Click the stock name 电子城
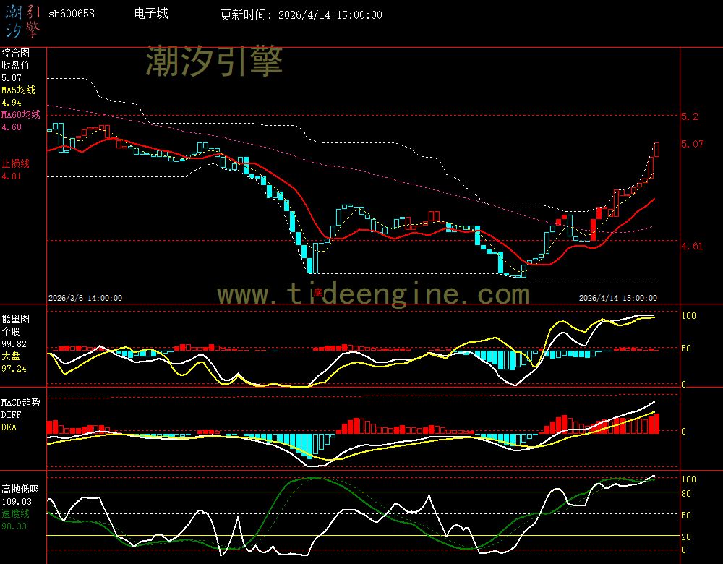723x564 pixels. pos(151,14)
